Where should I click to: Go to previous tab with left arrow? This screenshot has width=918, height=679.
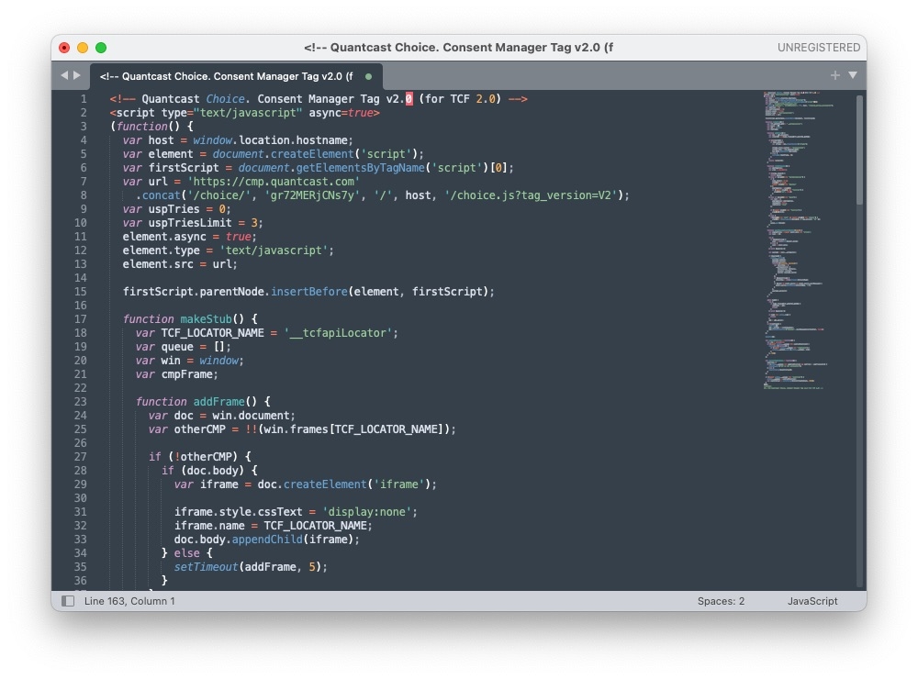[x=64, y=75]
